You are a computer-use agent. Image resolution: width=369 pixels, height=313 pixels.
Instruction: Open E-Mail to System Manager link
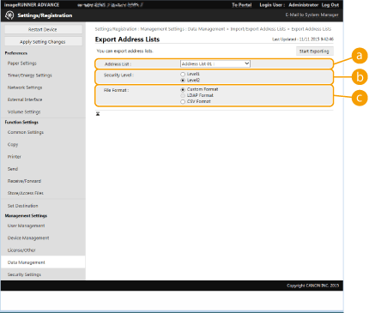point(312,15)
